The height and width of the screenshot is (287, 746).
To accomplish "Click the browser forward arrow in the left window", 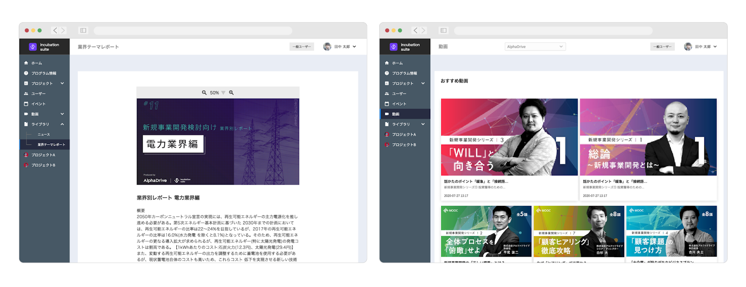I will coord(63,30).
